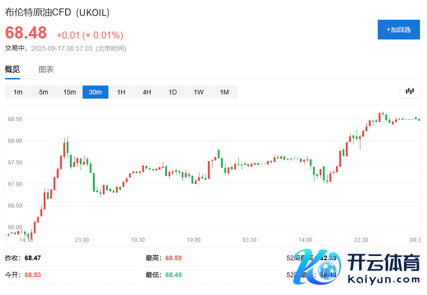
Task: Click the Kaiyun sports logo watermark
Action: click(x=357, y=266)
